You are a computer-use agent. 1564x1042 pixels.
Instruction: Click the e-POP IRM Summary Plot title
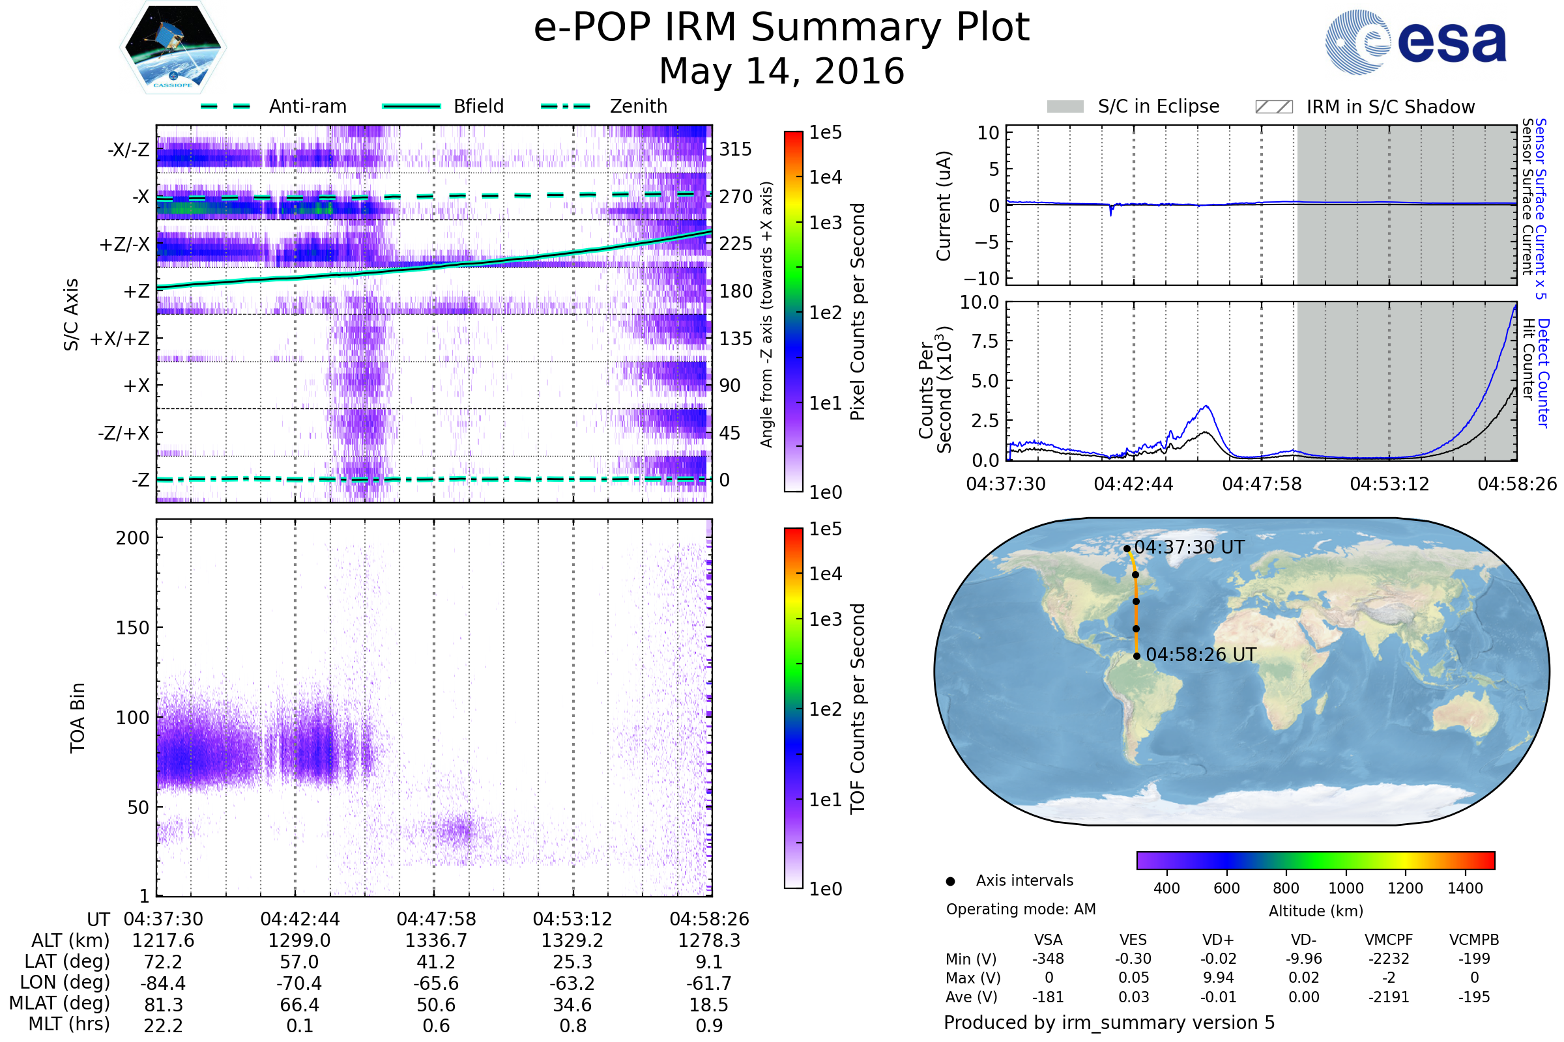pos(781,28)
